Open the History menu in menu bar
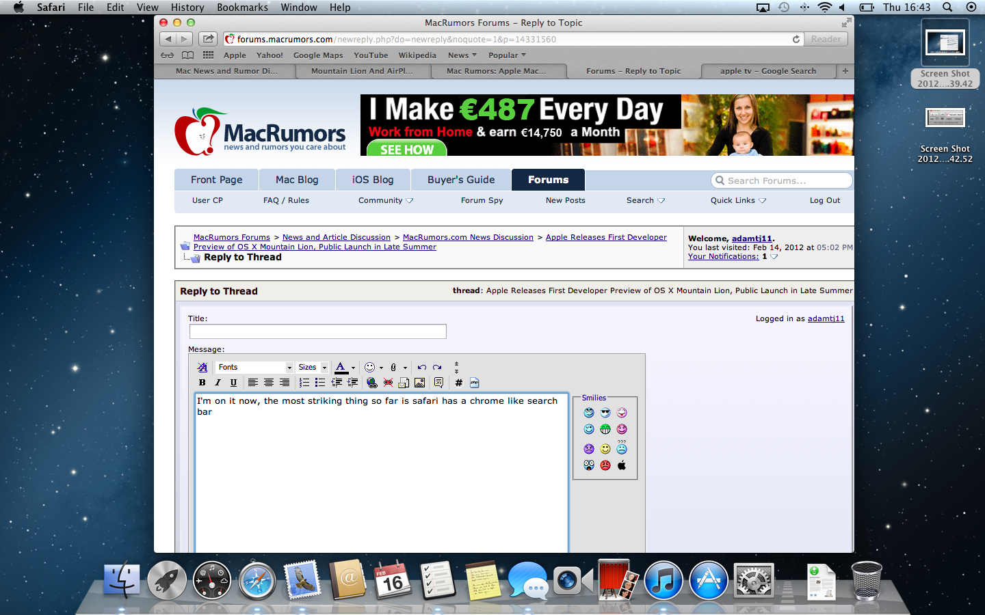The height and width of the screenshot is (615, 985). tap(187, 8)
